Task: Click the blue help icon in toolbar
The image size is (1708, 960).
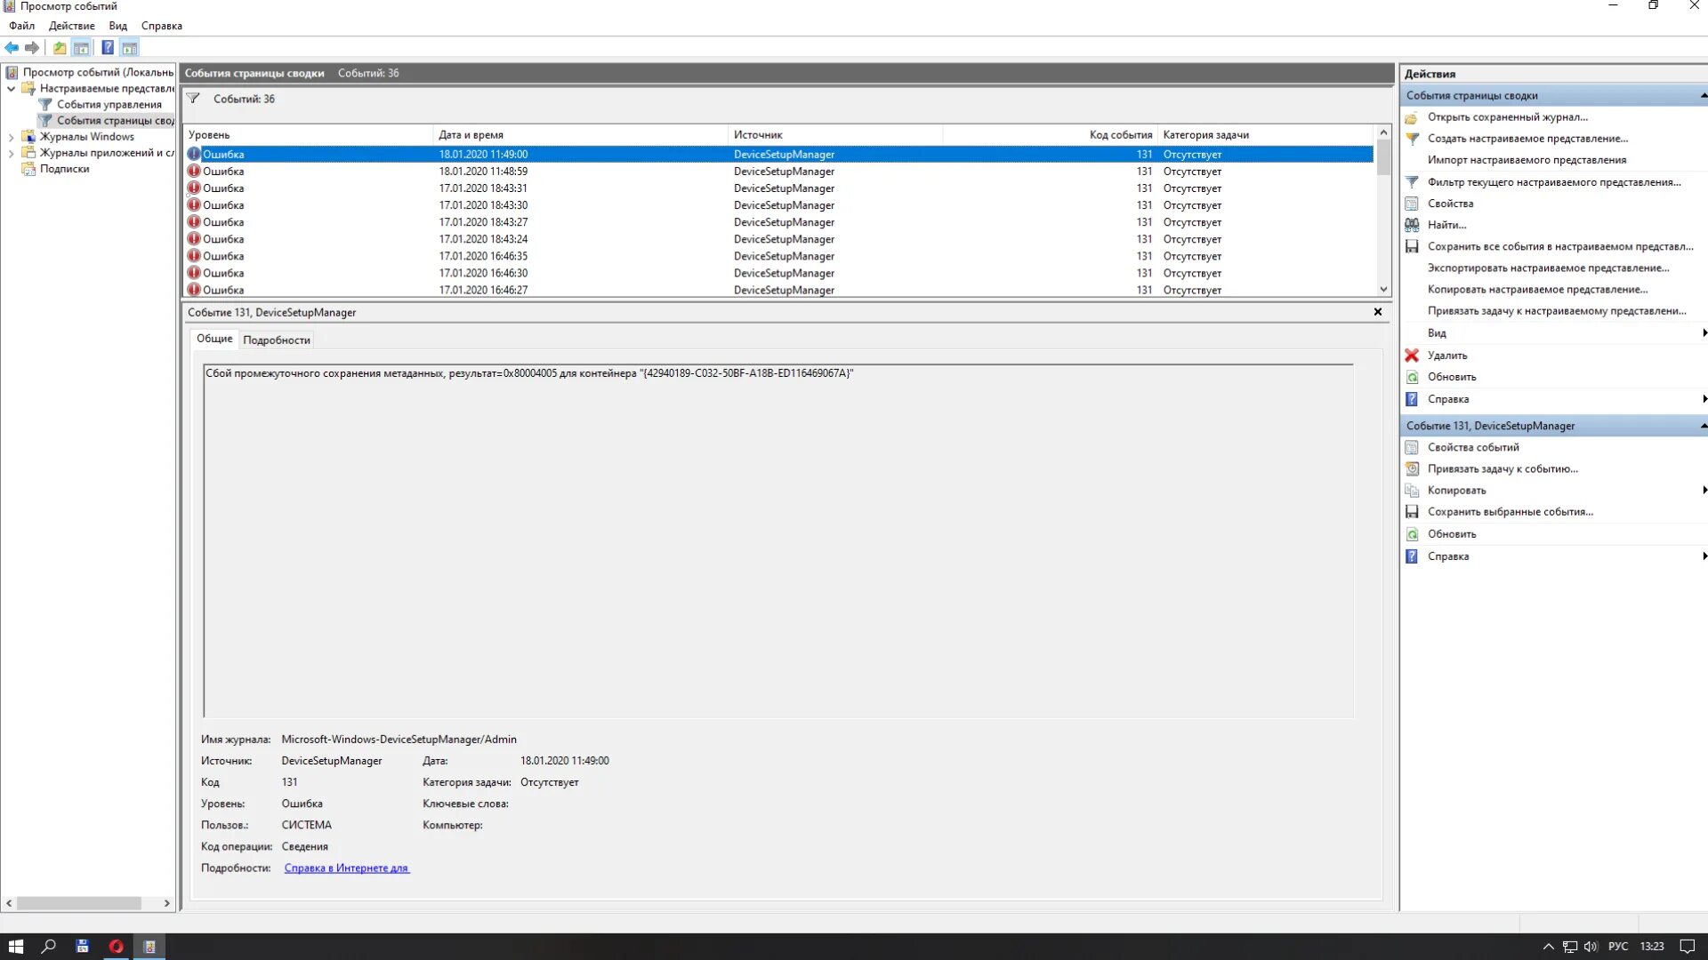Action: pos(108,48)
